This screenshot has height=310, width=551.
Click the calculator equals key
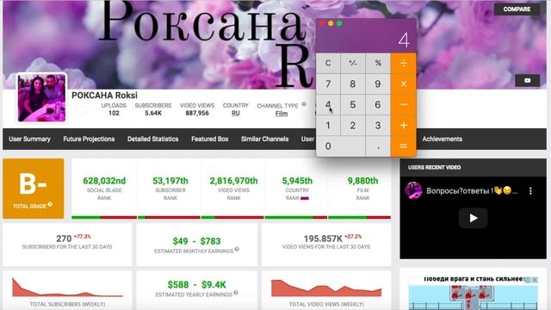point(404,146)
